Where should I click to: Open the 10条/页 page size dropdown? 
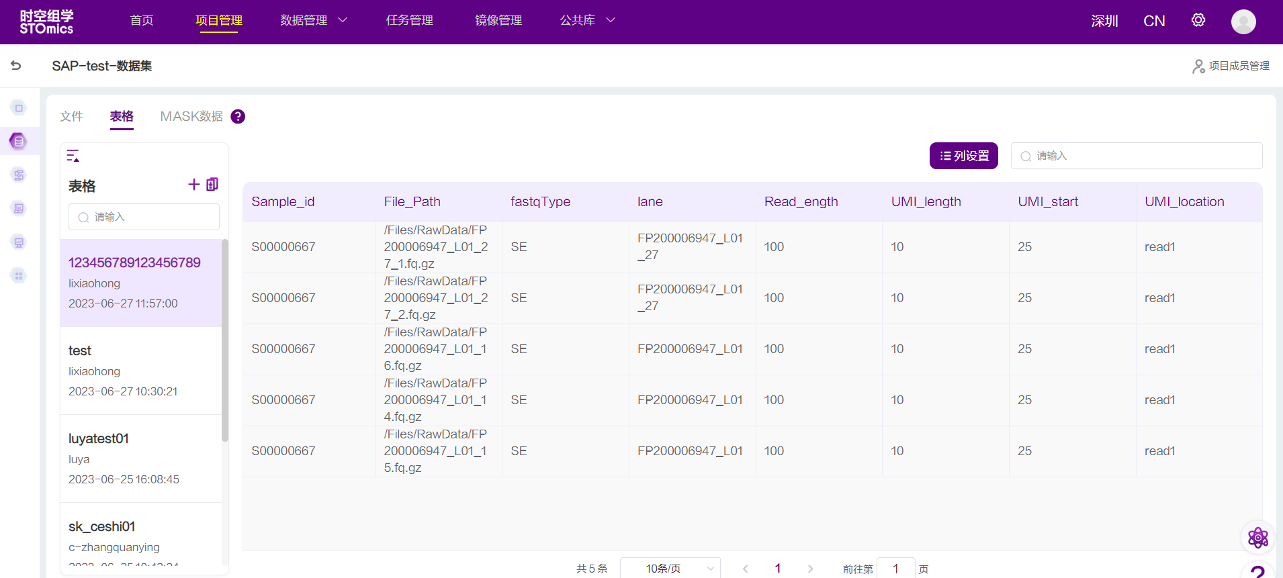(x=670, y=569)
